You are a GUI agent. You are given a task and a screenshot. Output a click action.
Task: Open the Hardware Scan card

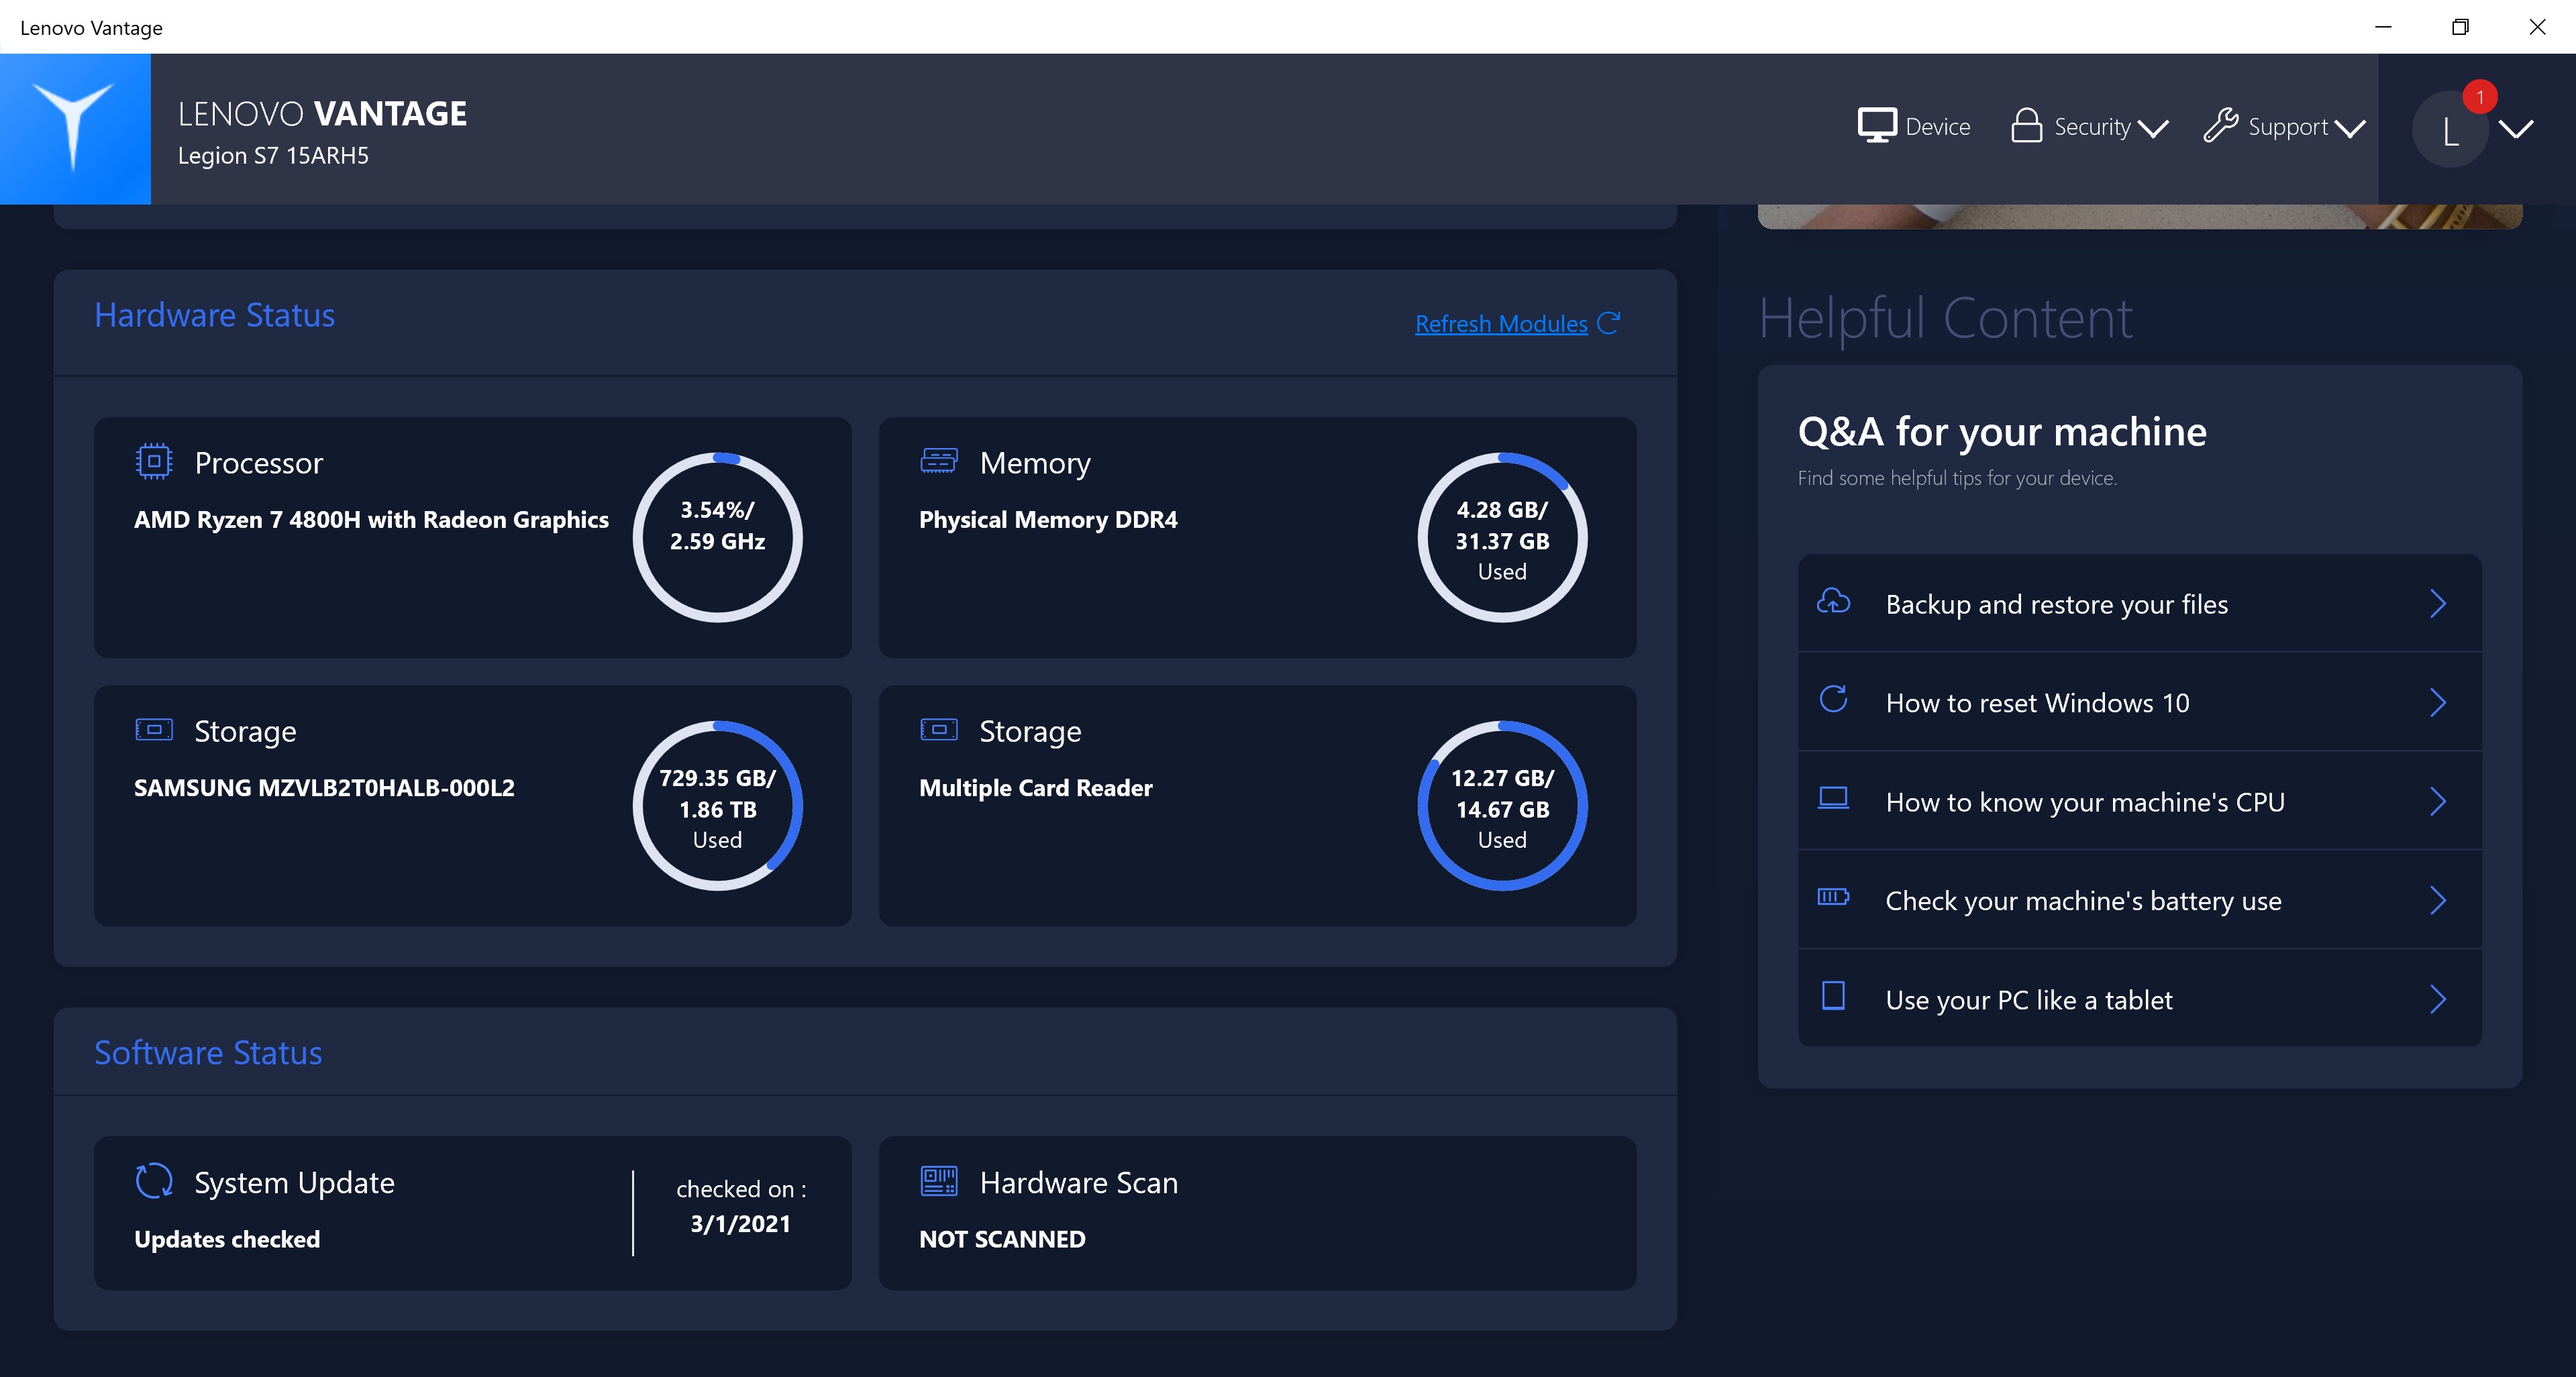(x=1257, y=1212)
